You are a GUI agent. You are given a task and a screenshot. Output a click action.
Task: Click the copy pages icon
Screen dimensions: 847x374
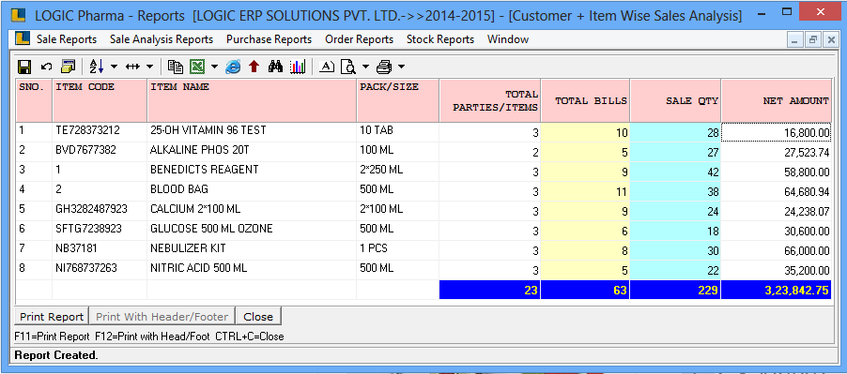[175, 67]
